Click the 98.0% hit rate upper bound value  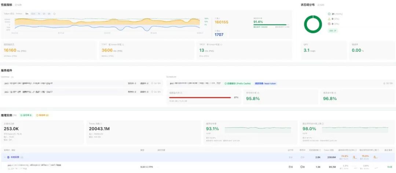click(x=309, y=129)
